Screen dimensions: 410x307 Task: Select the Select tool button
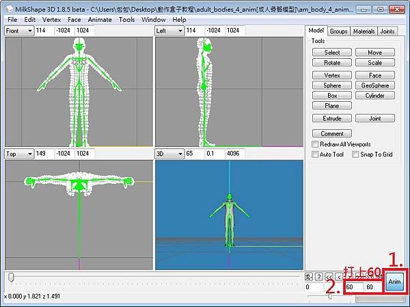pyautogui.click(x=332, y=53)
